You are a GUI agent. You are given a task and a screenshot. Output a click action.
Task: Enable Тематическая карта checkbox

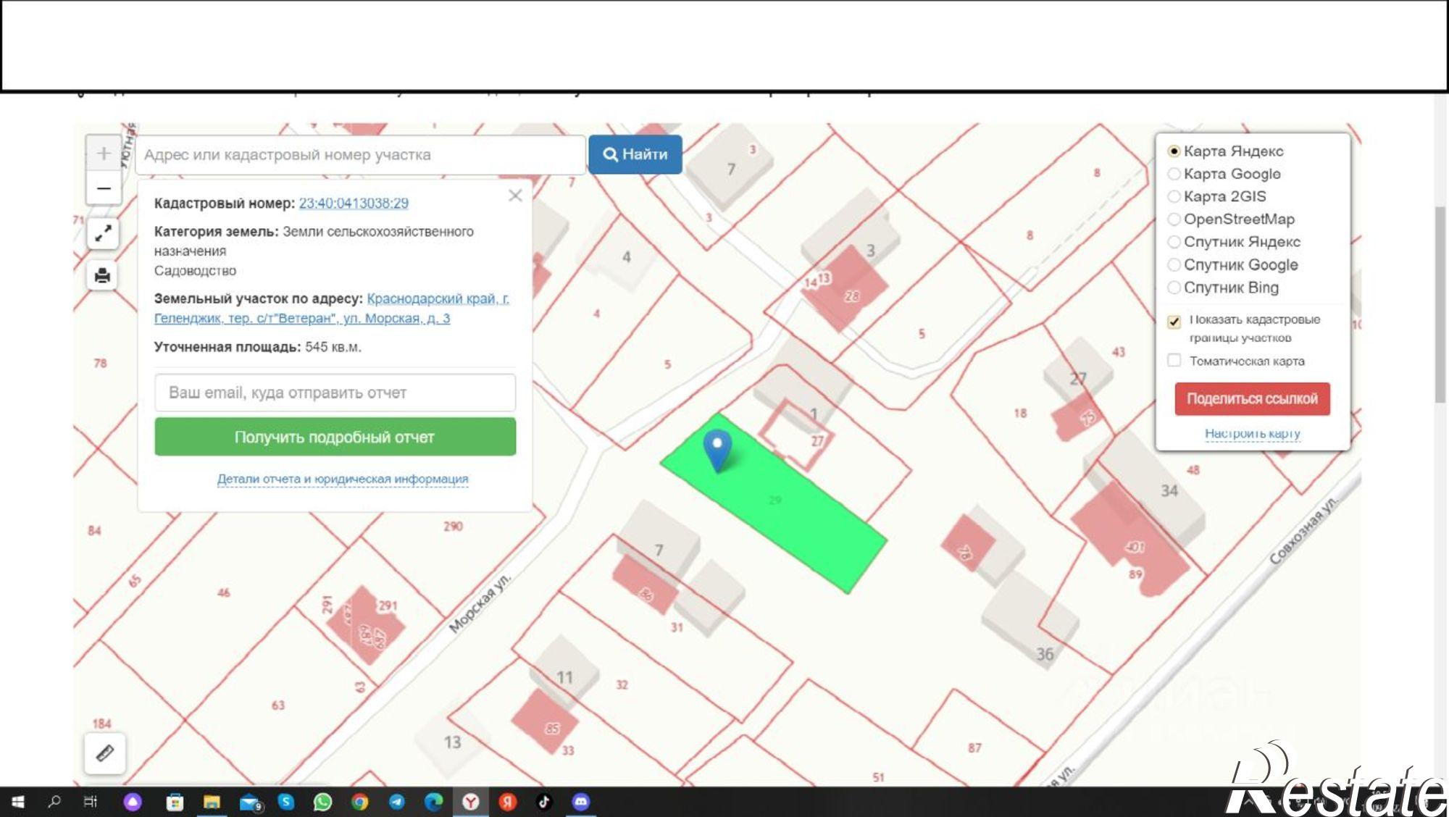pyautogui.click(x=1174, y=361)
